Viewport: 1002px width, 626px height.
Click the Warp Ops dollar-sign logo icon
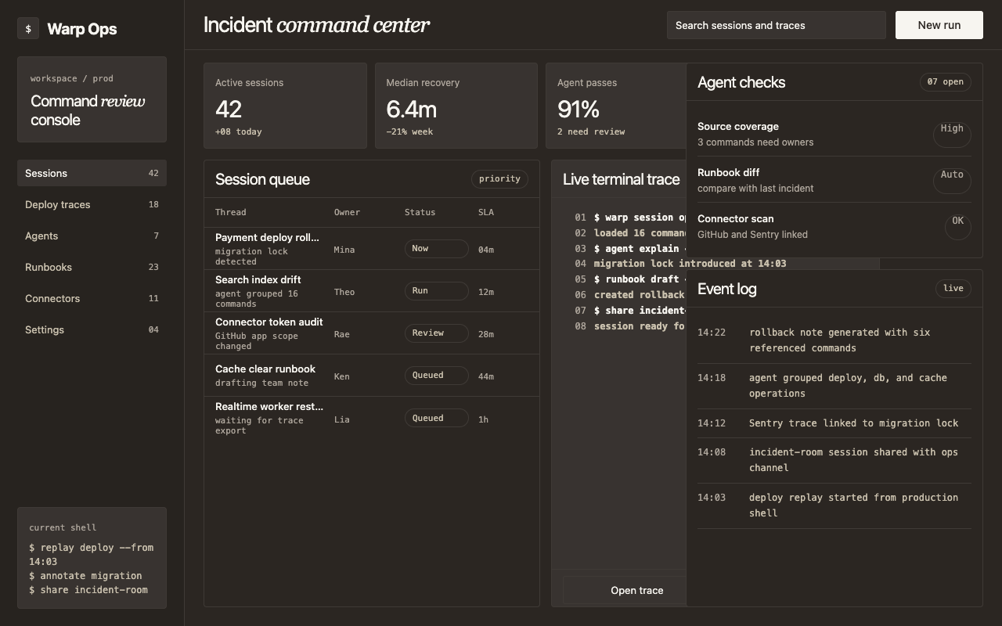(x=28, y=29)
